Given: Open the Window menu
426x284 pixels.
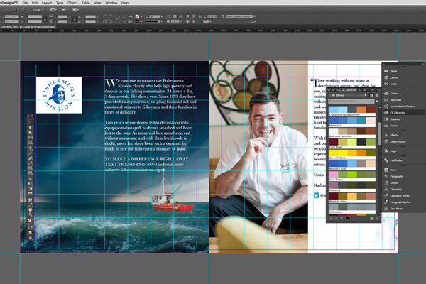Looking at the screenshot, I should coord(111,3).
